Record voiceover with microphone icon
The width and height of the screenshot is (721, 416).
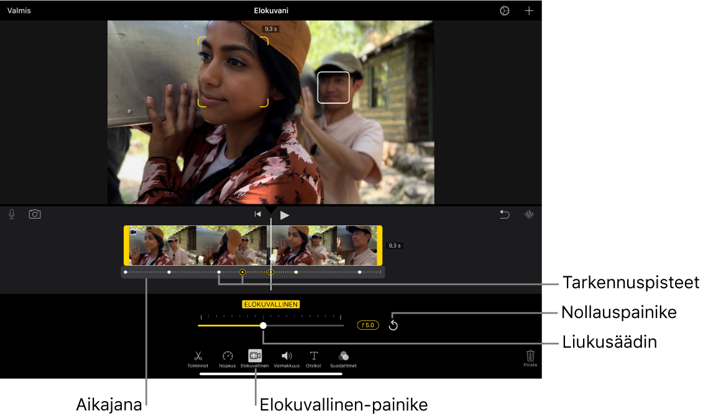pos(11,214)
